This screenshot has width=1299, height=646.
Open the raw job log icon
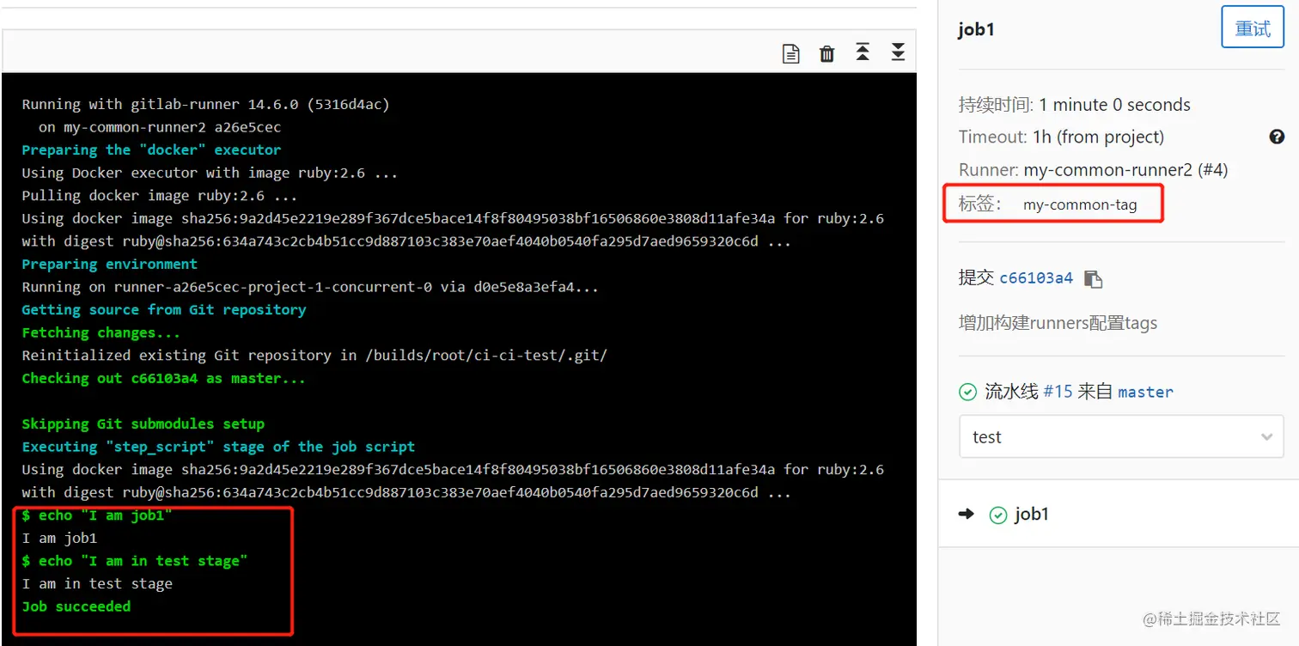(790, 53)
